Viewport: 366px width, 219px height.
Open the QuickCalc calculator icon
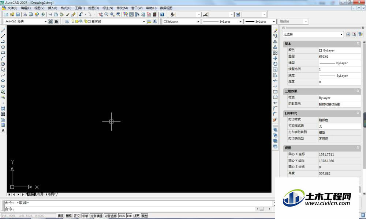coord(154,15)
